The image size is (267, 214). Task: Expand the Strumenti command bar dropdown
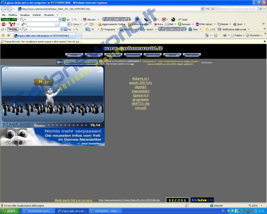tap(261, 35)
